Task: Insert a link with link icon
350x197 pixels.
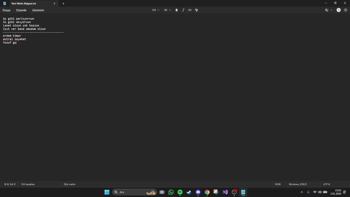Action: [190, 10]
